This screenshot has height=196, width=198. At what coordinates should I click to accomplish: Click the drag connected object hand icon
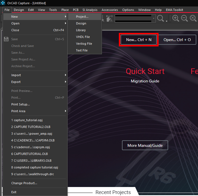click(109, 18)
